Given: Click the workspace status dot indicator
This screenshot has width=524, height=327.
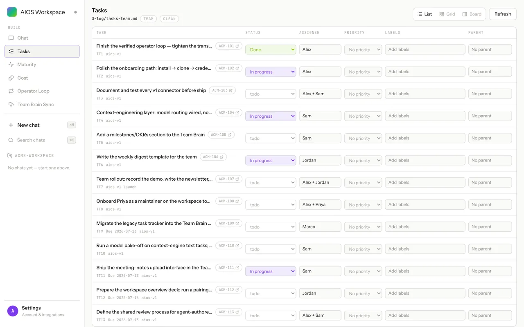Looking at the screenshot, I should click(x=75, y=12).
